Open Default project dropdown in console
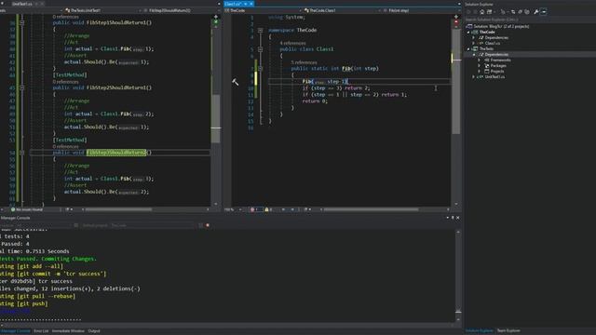 point(152,225)
